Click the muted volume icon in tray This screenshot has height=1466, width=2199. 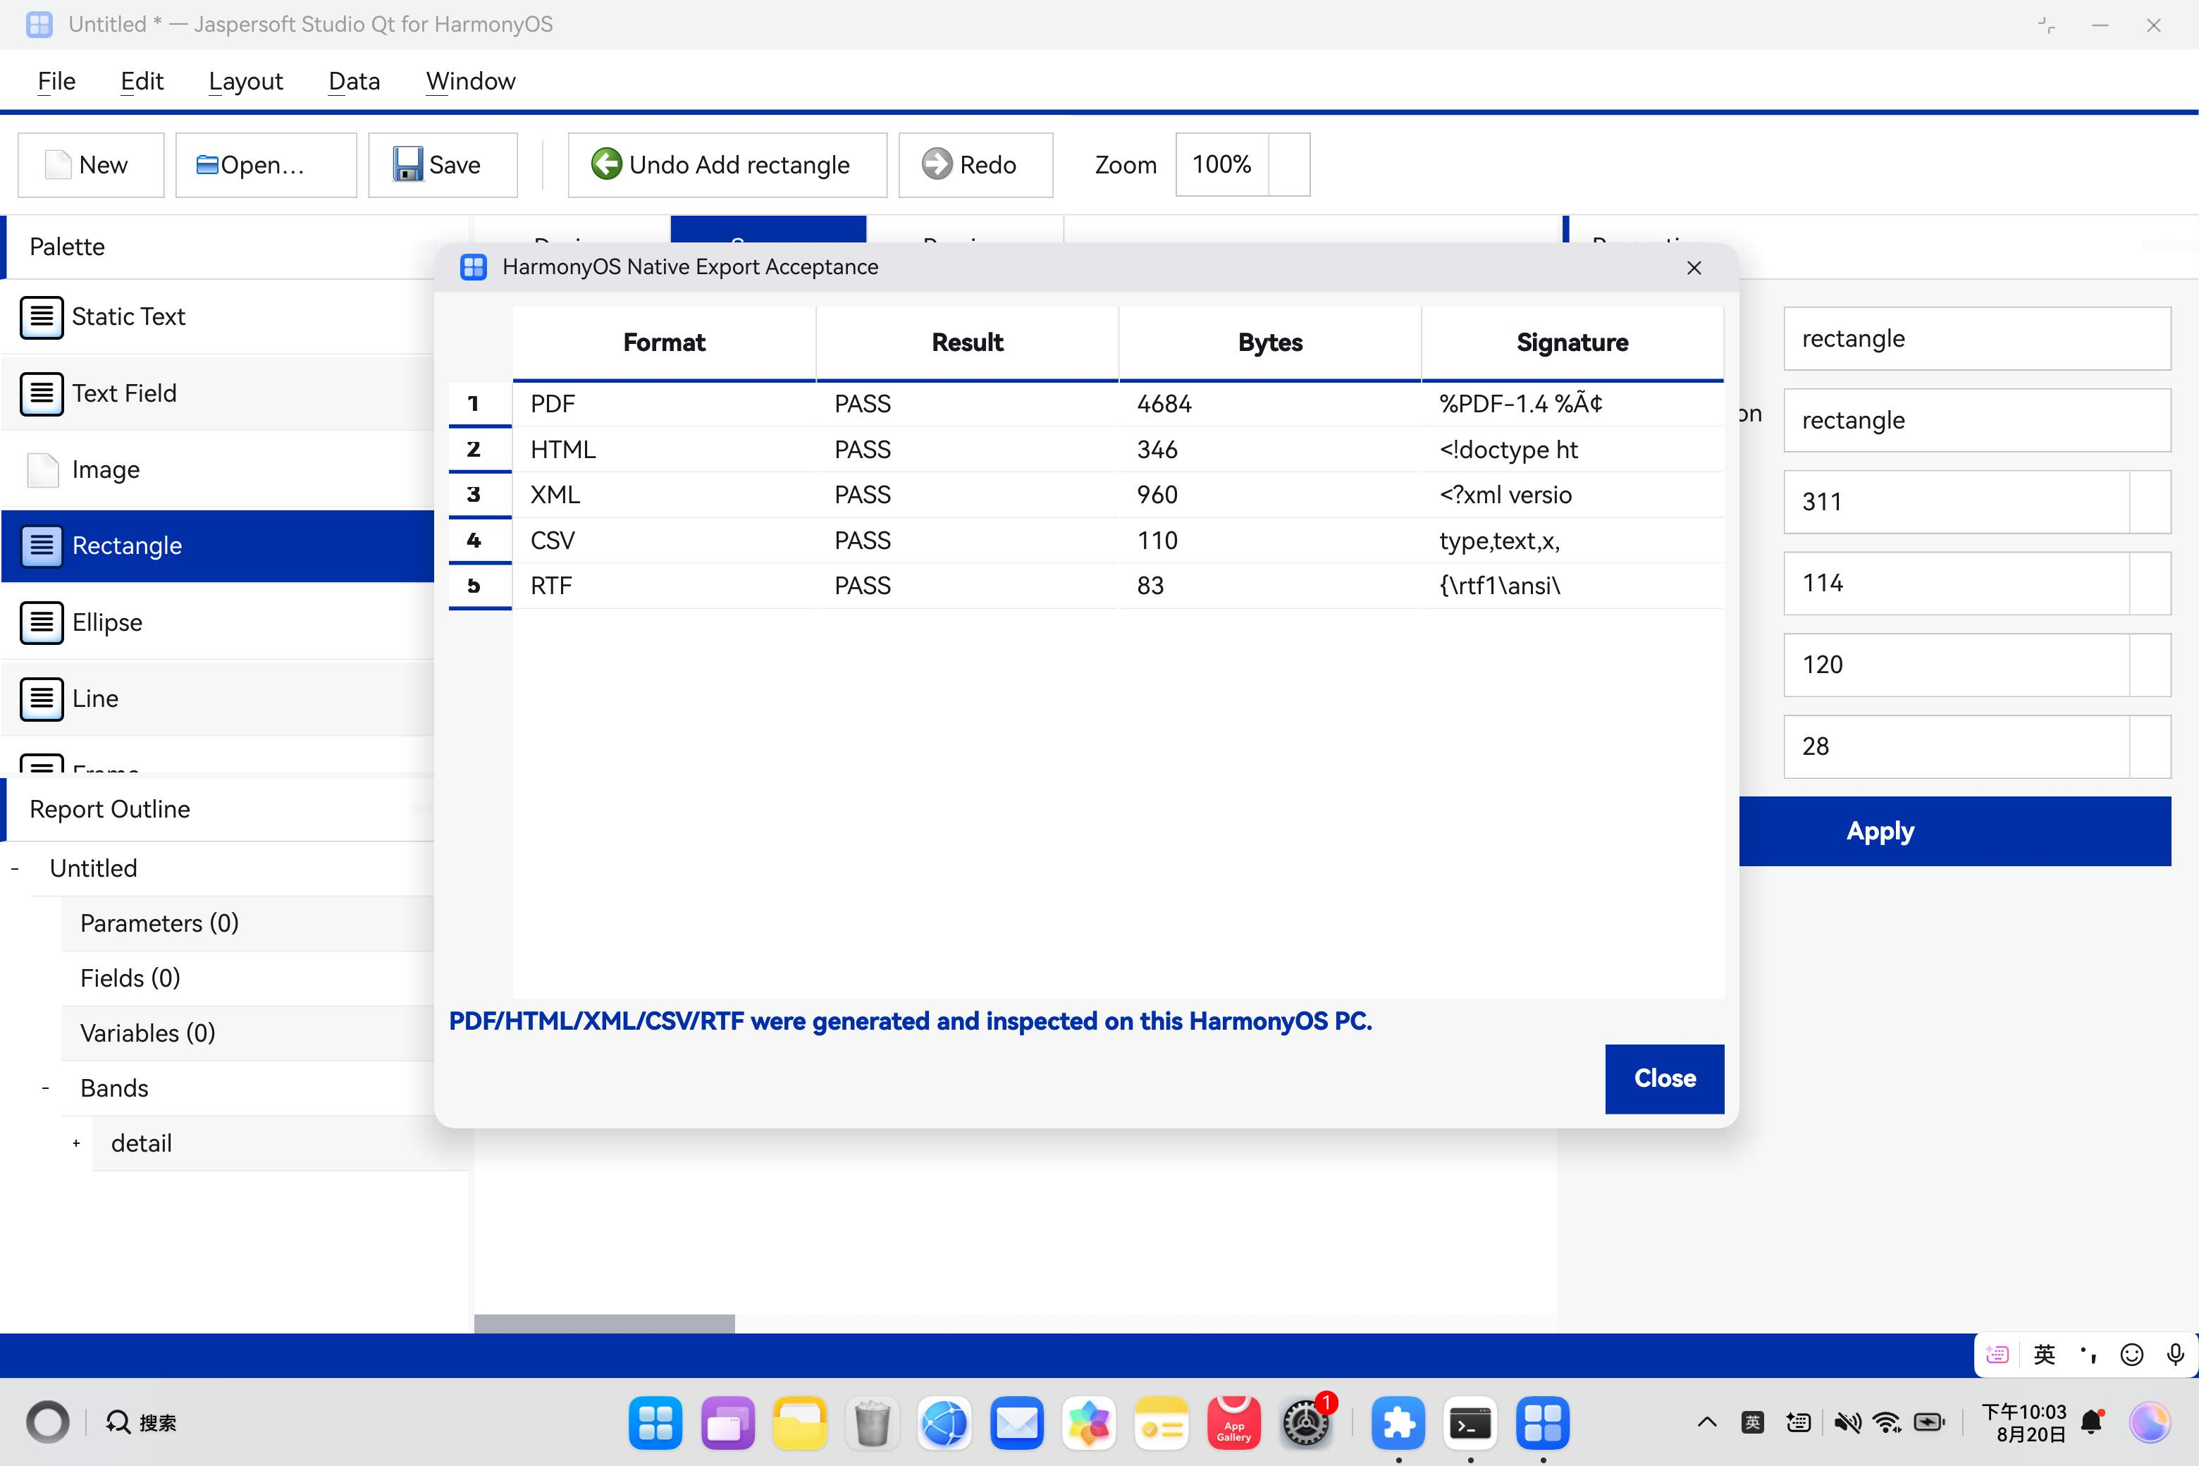pos(1847,1423)
